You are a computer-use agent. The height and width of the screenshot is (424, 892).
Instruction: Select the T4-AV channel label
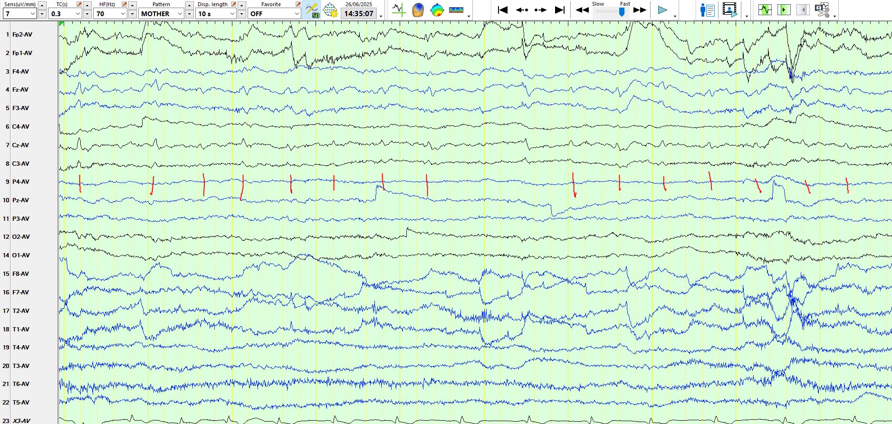pos(21,348)
